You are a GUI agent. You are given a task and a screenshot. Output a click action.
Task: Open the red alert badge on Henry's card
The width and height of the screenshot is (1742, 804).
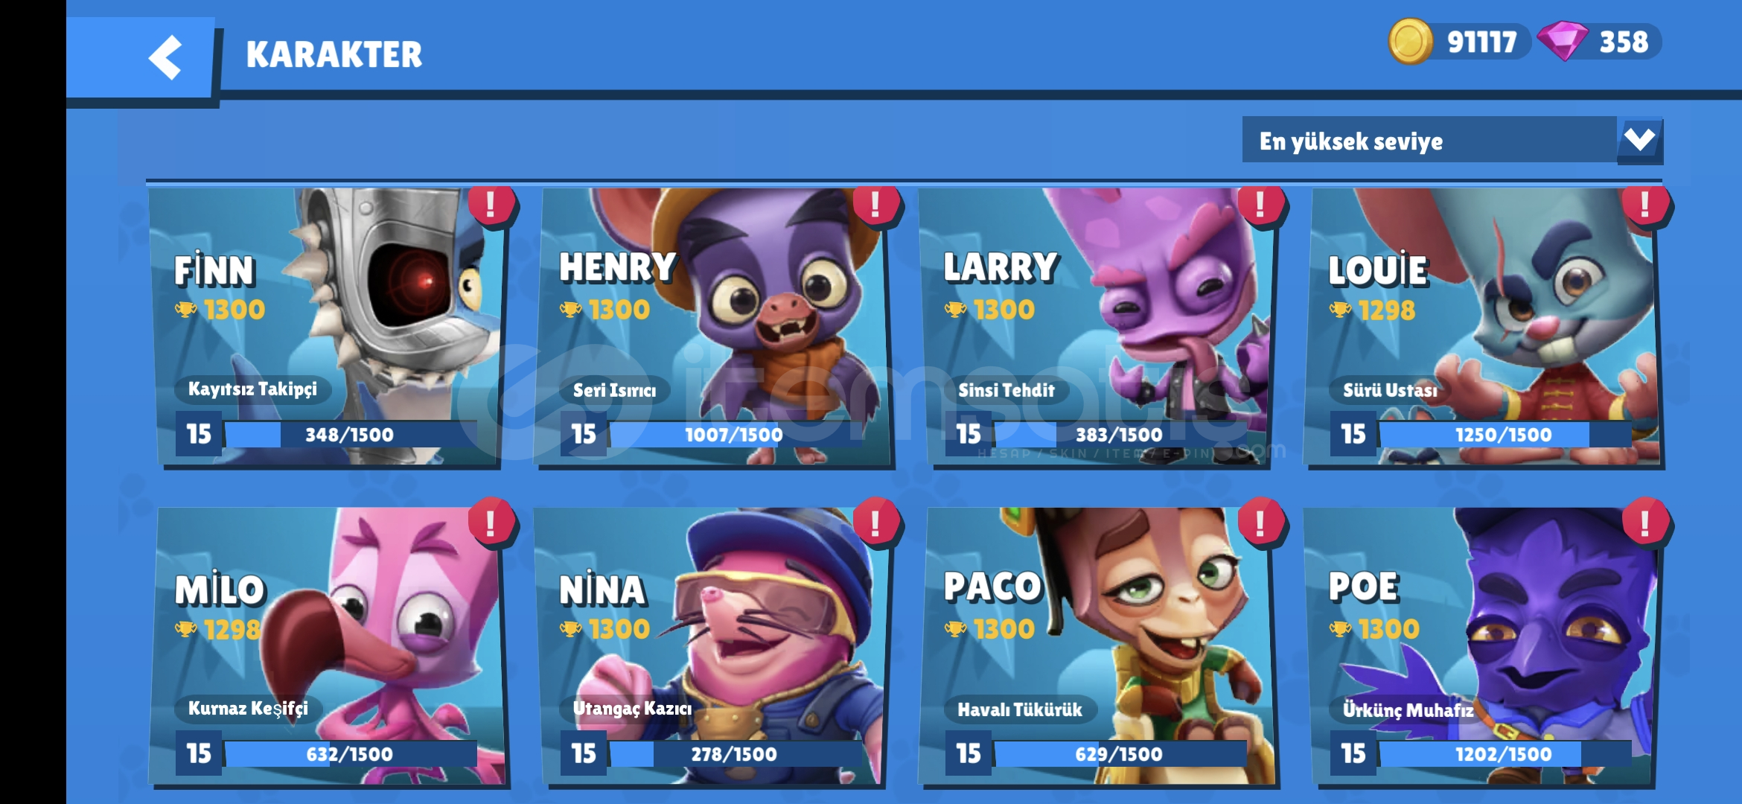pos(875,203)
